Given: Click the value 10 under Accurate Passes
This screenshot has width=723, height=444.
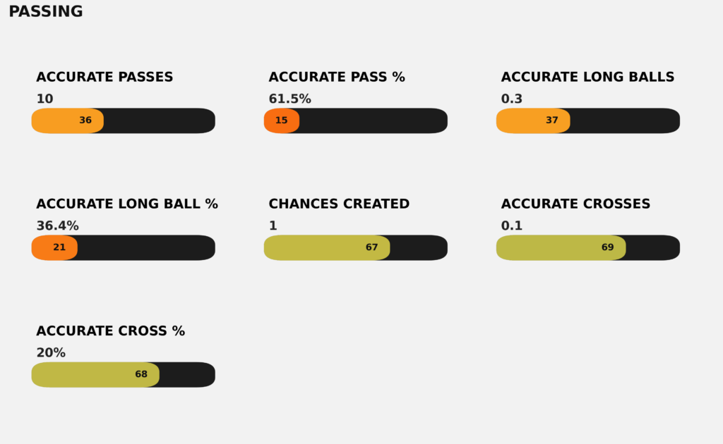Looking at the screenshot, I should click(x=44, y=99).
